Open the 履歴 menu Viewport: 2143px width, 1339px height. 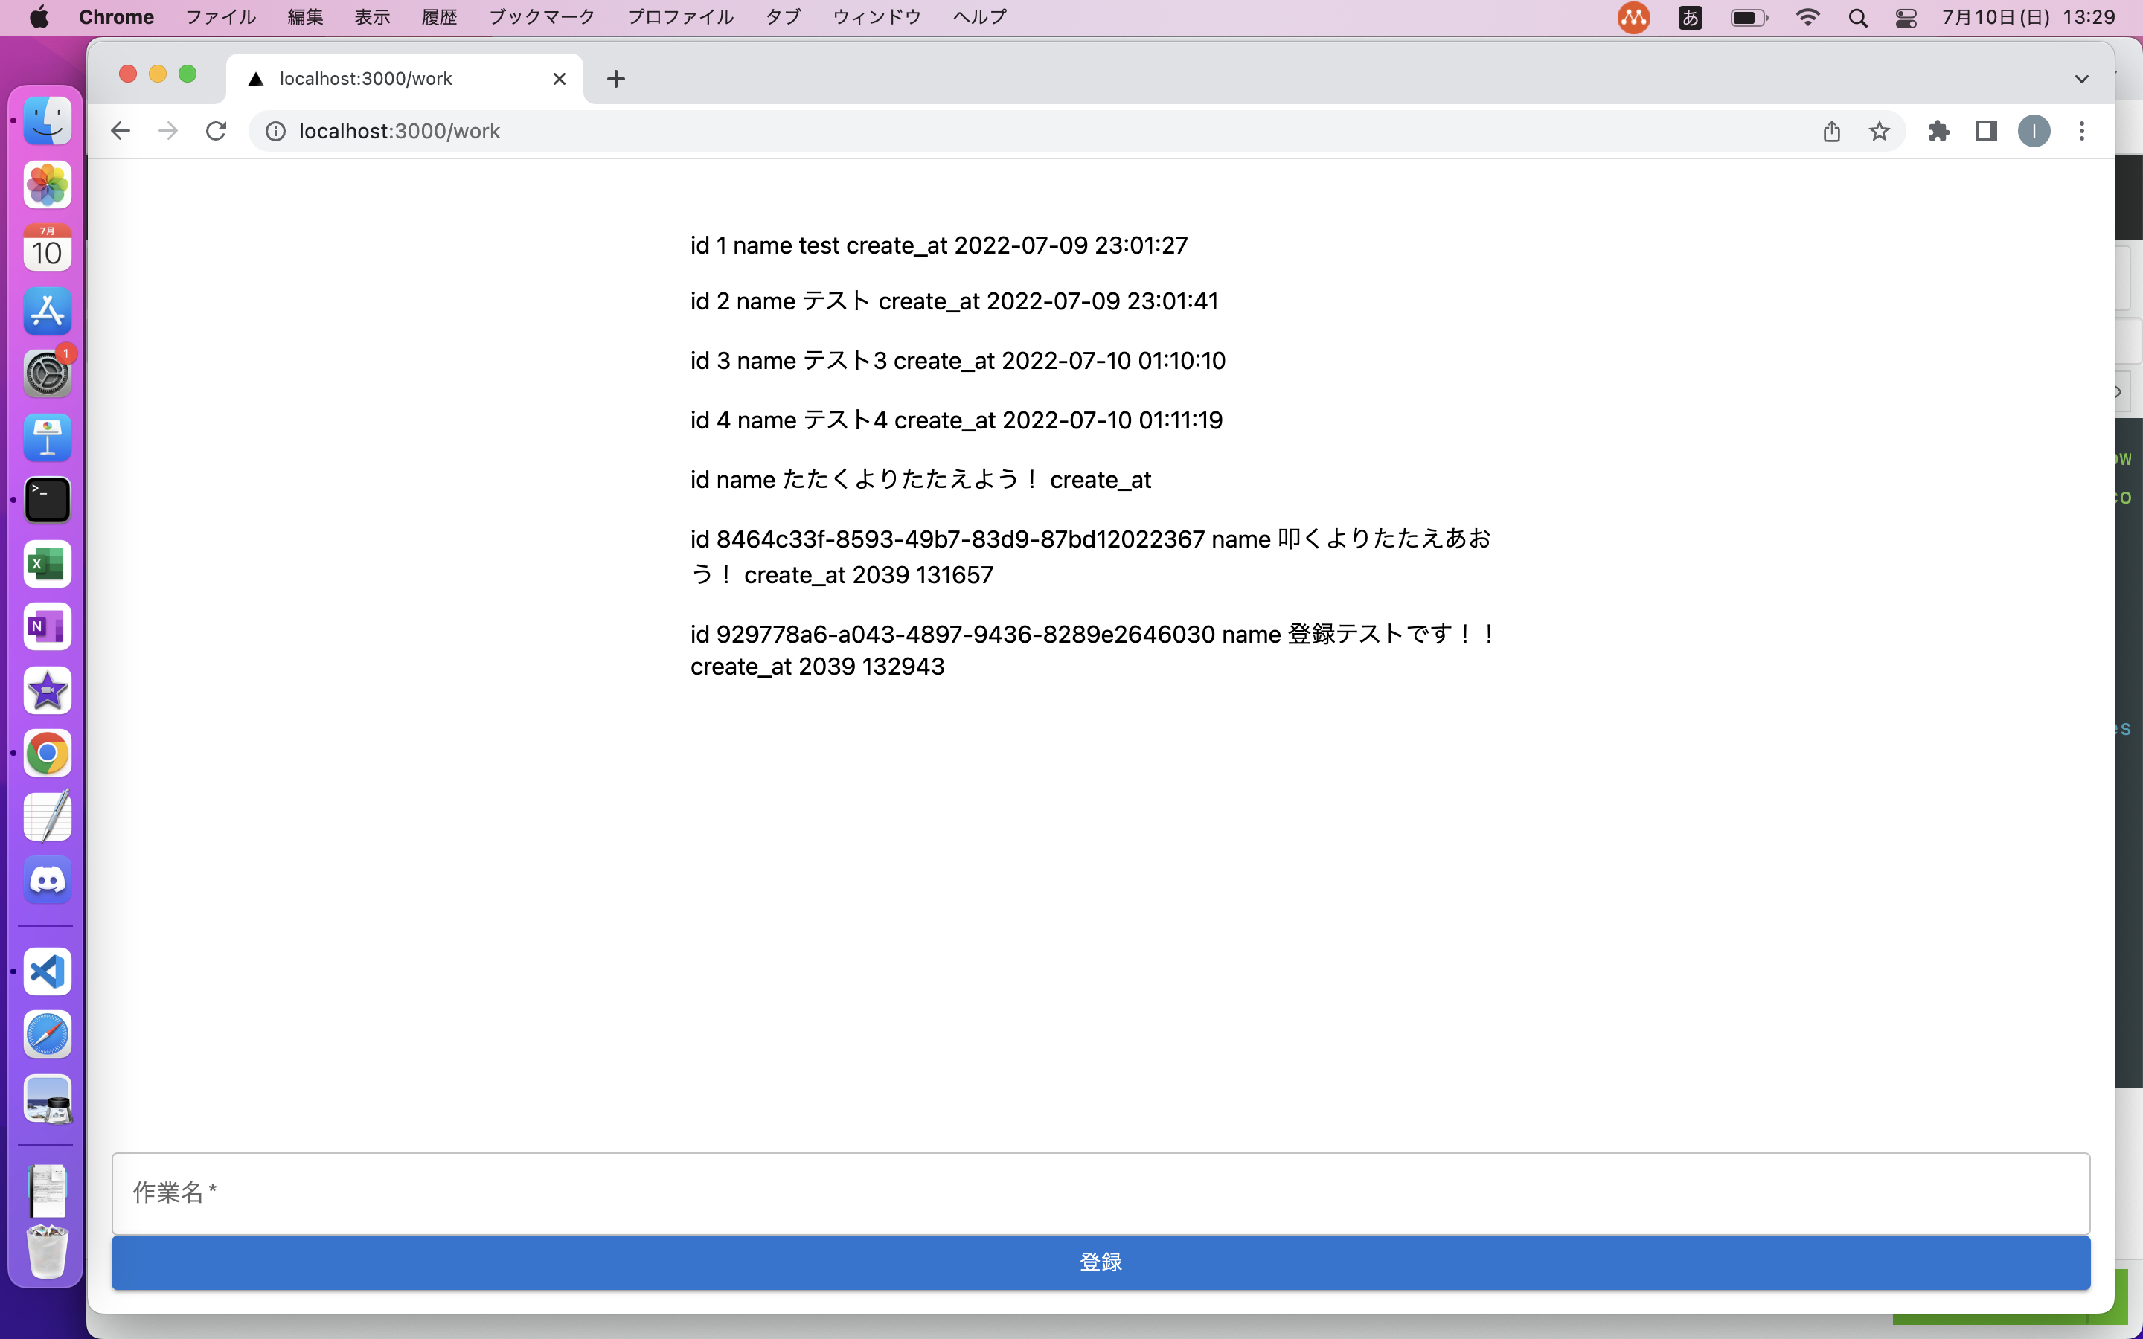tap(438, 17)
